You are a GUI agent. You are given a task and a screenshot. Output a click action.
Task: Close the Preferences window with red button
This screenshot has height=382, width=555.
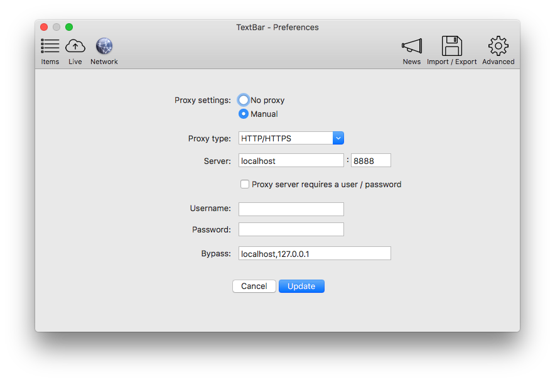[x=44, y=27]
